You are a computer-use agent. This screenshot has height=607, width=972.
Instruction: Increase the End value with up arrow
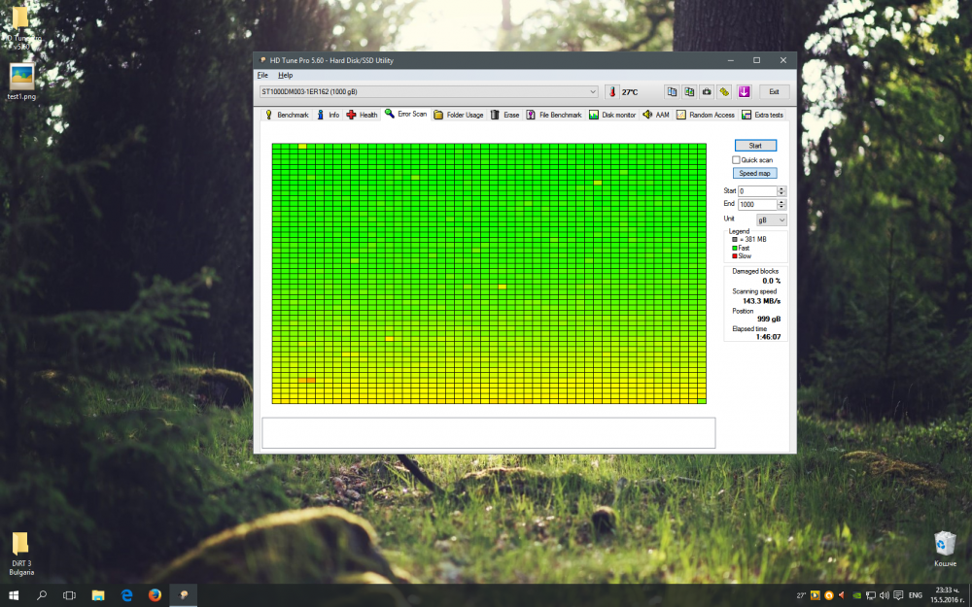(x=781, y=202)
